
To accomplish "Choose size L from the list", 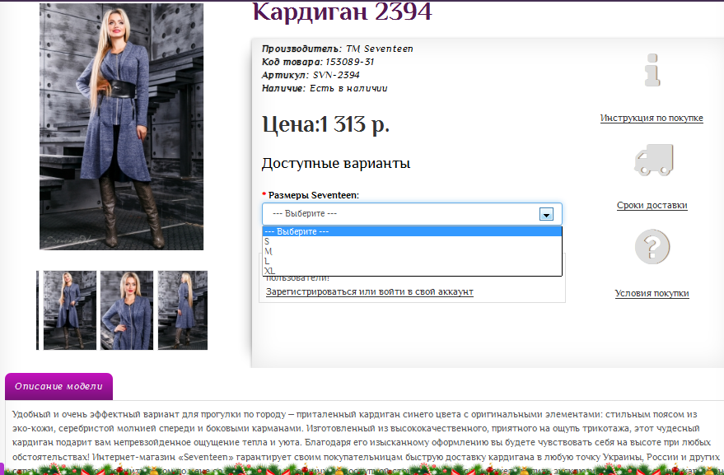I will point(413,261).
